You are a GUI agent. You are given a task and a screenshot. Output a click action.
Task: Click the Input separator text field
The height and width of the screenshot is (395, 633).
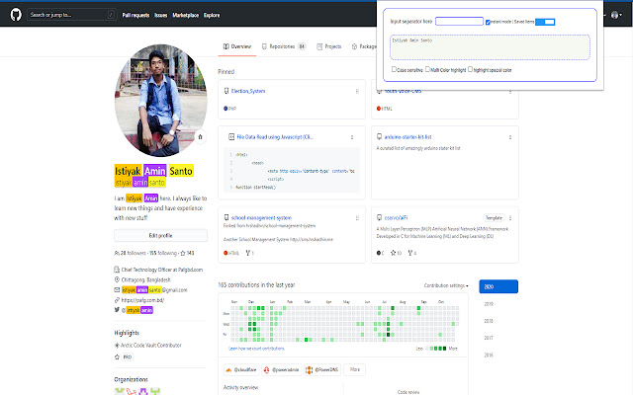coord(458,21)
